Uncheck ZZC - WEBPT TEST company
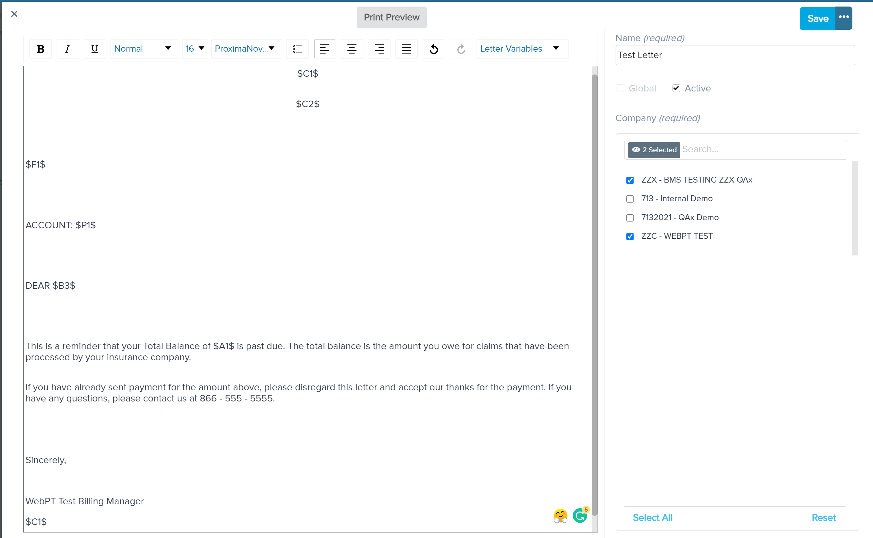 (x=630, y=236)
